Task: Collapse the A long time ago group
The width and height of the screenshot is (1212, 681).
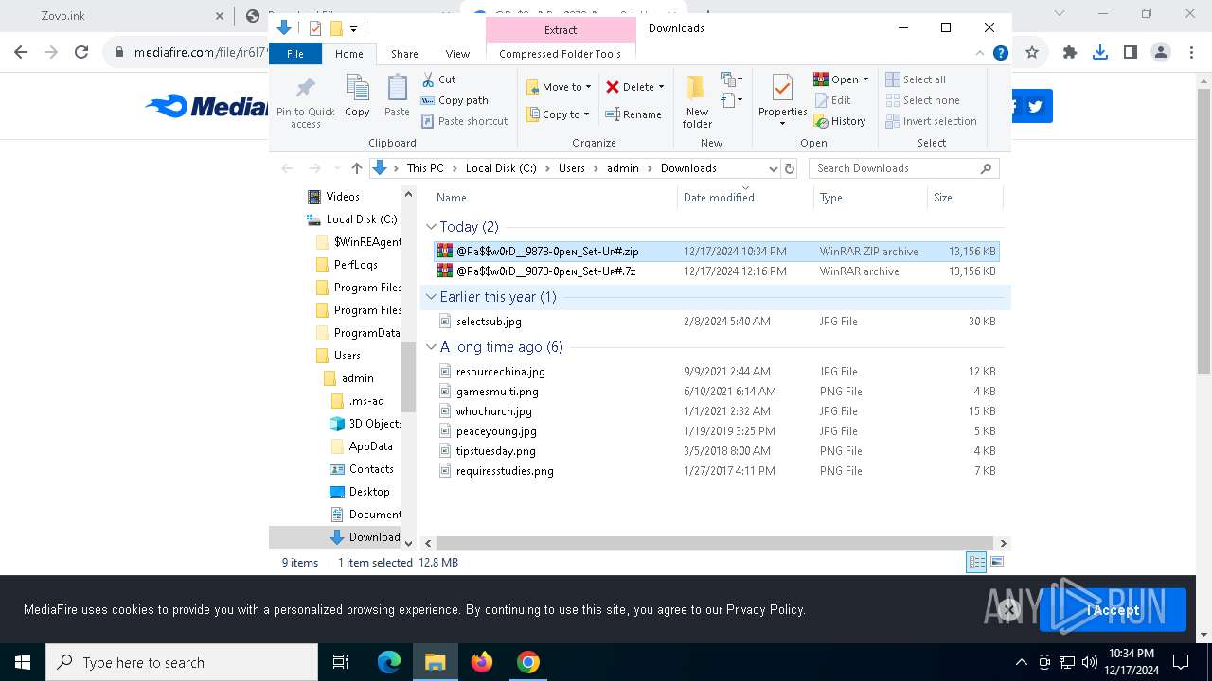Action: point(431,347)
